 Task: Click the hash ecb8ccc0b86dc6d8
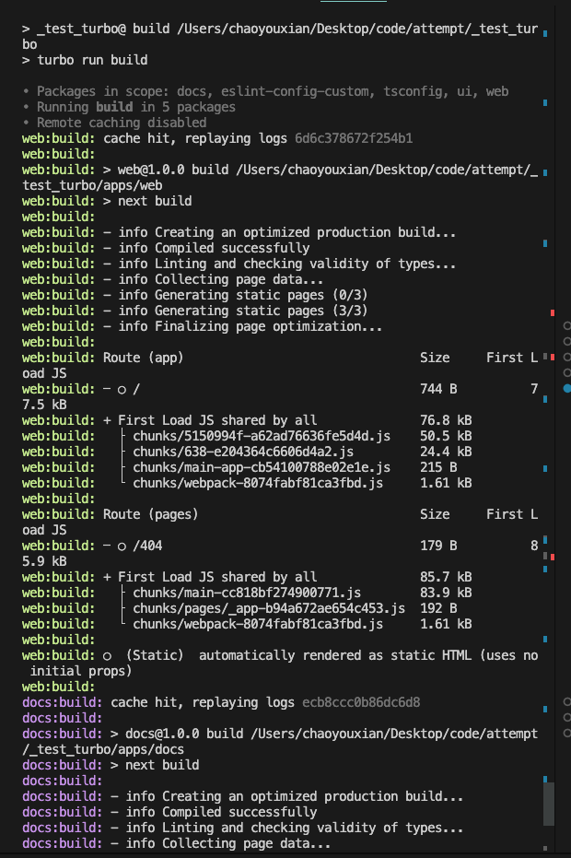click(361, 702)
